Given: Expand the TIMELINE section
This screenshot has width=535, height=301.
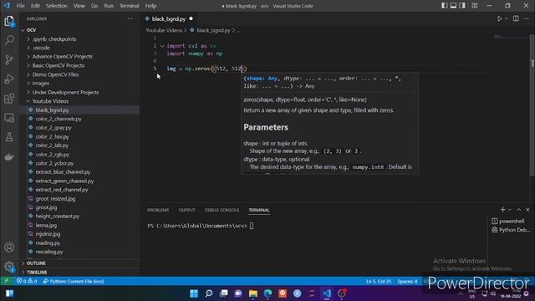Looking at the screenshot, I should tap(37, 273).
